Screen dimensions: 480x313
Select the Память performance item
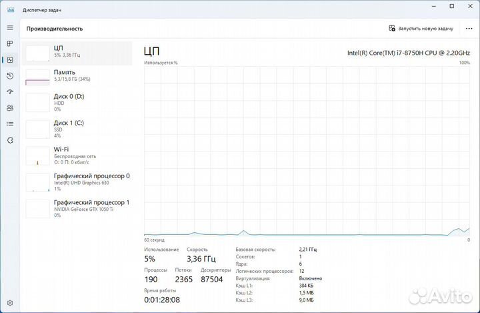[x=77, y=77]
